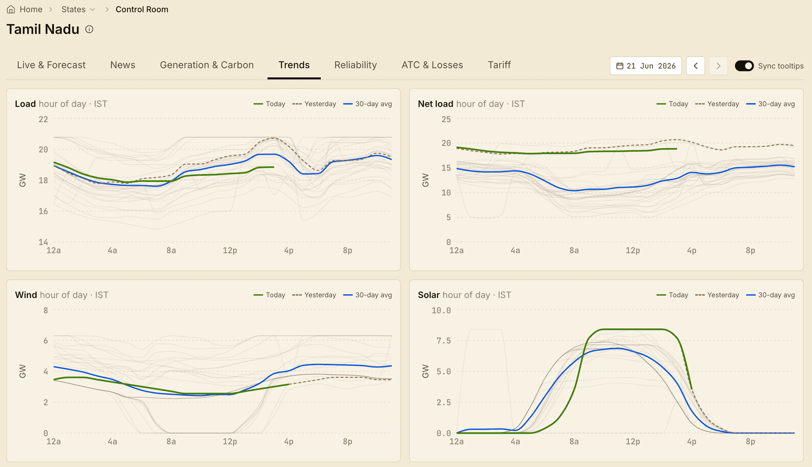This screenshot has width=812, height=467.
Task: Click the Home icon in breadcrumb
Action: (x=11, y=9)
